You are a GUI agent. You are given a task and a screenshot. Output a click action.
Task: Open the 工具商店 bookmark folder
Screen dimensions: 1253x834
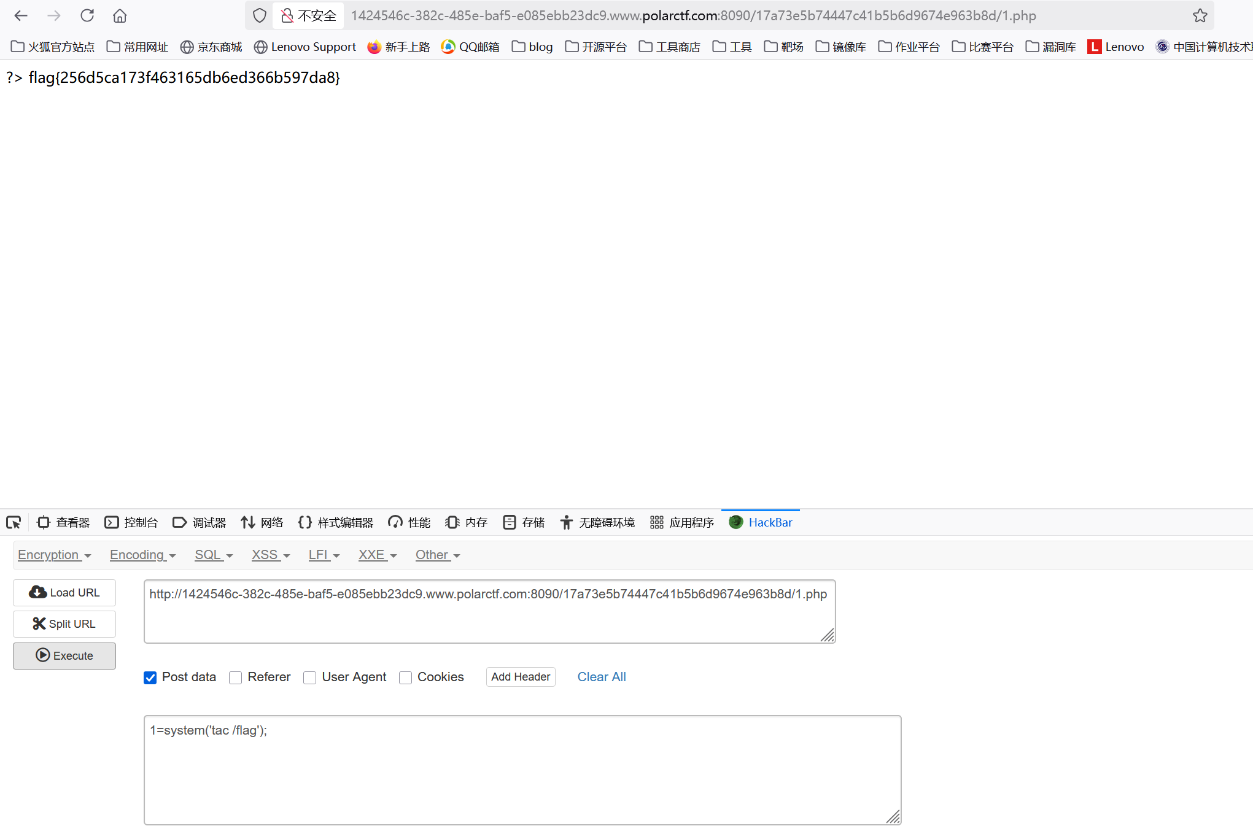coord(670,47)
